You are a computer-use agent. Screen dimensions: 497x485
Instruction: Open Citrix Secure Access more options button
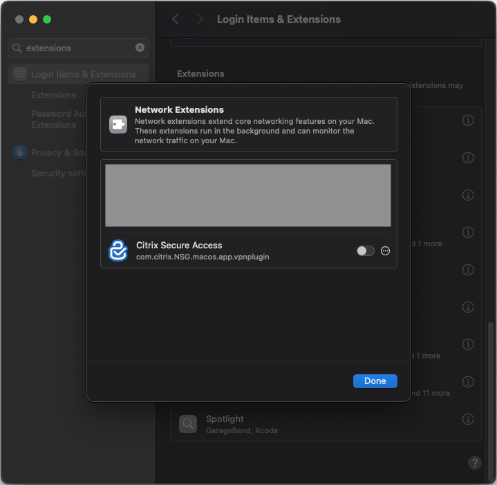point(385,251)
